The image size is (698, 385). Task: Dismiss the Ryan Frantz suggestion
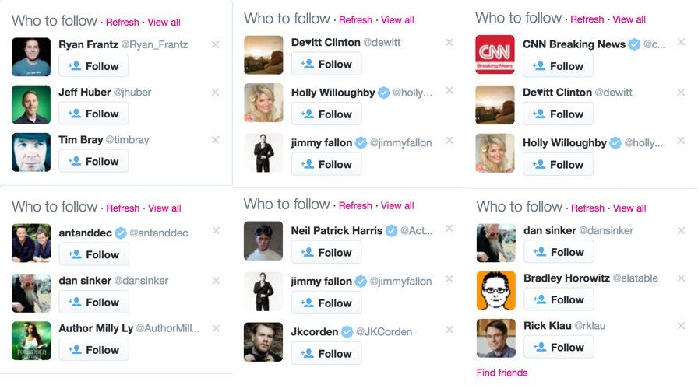215,44
